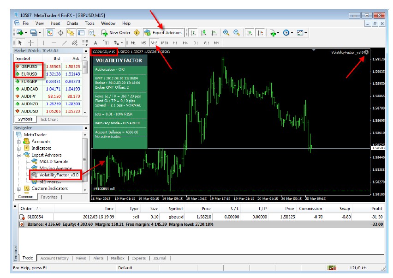
Task: Select the AUDCAD row in Market Watch
Action: click(x=48, y=89)
